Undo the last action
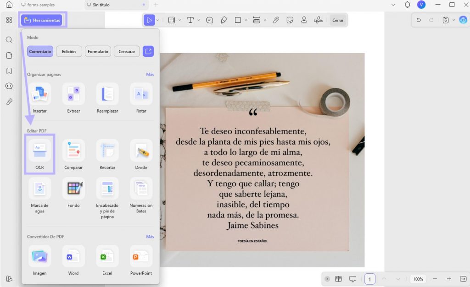The width and height of the screenshot is (470, 287). pos(419,20)
